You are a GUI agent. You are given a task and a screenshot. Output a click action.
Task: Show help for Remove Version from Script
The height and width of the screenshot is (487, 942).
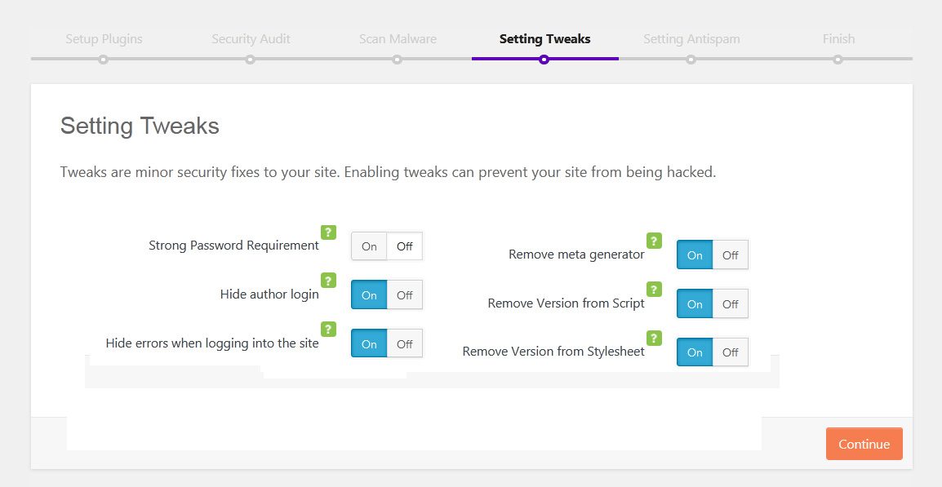(654, 290)
